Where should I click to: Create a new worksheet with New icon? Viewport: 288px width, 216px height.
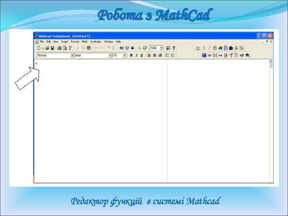[38, 48]
